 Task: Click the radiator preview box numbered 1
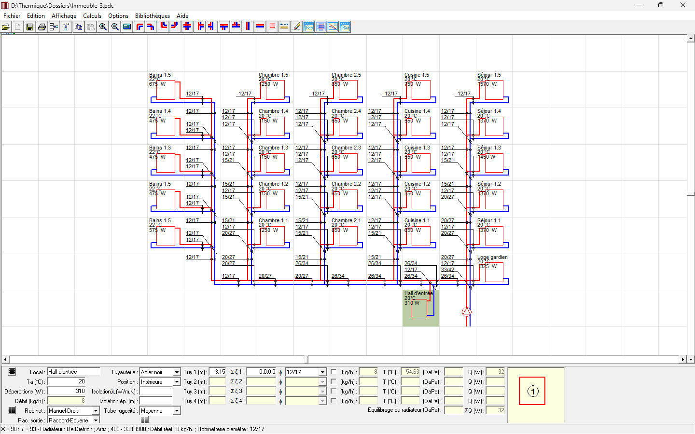pyautogui.click(x=532, y=391)
